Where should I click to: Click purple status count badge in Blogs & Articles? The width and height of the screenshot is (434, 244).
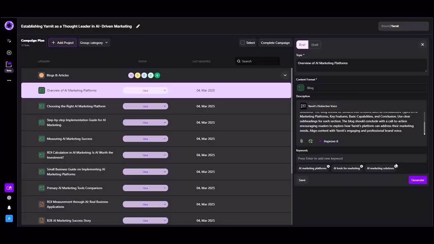(131, 75)
